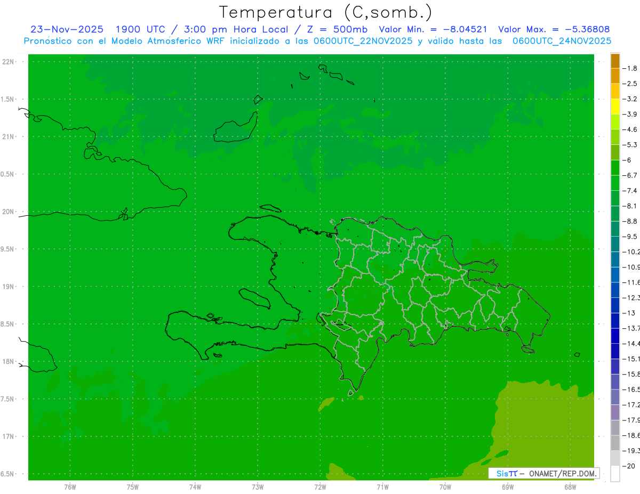Image resolution: width=640 pixels, height=494 pixels.
Task: Click the '-7.4' colorbar value
Action: point(630,190)
